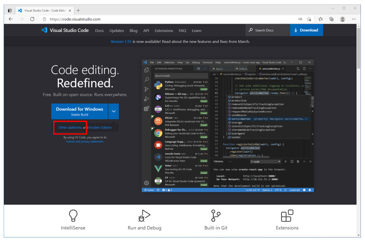Viewport: 365px width, 241px height.
Task: Open the tab actions menu icon
Action: pyautogui.click(x=10, y=11)
